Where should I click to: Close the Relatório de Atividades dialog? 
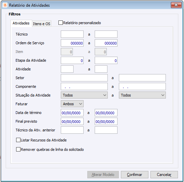(x=176, y=5)
